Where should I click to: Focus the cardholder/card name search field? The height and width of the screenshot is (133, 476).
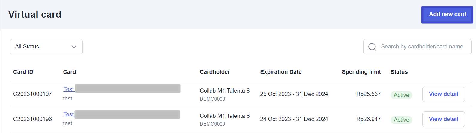[422, 47]
